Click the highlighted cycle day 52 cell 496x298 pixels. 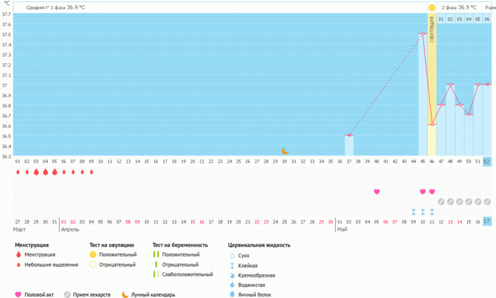(x=487, y=162)
